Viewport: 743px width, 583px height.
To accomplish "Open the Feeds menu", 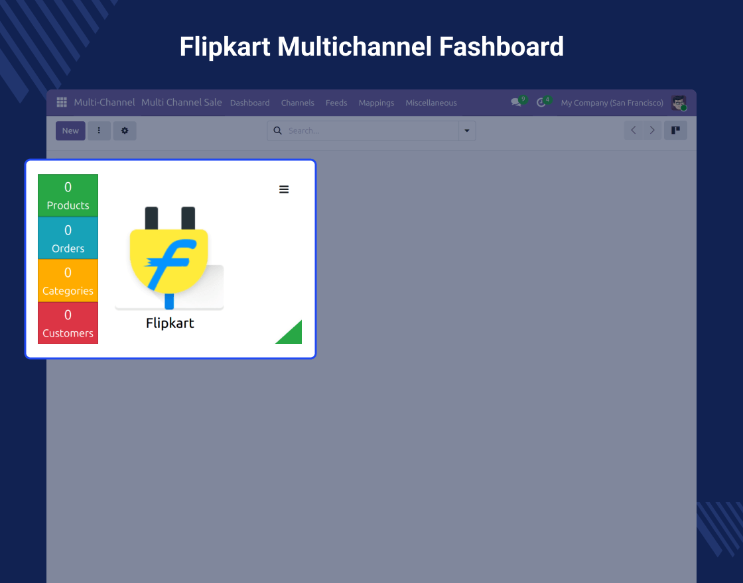I will [336, 103].
